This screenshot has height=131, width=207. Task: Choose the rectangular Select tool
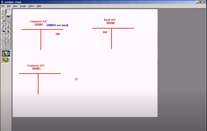click(x=8, y=12)
